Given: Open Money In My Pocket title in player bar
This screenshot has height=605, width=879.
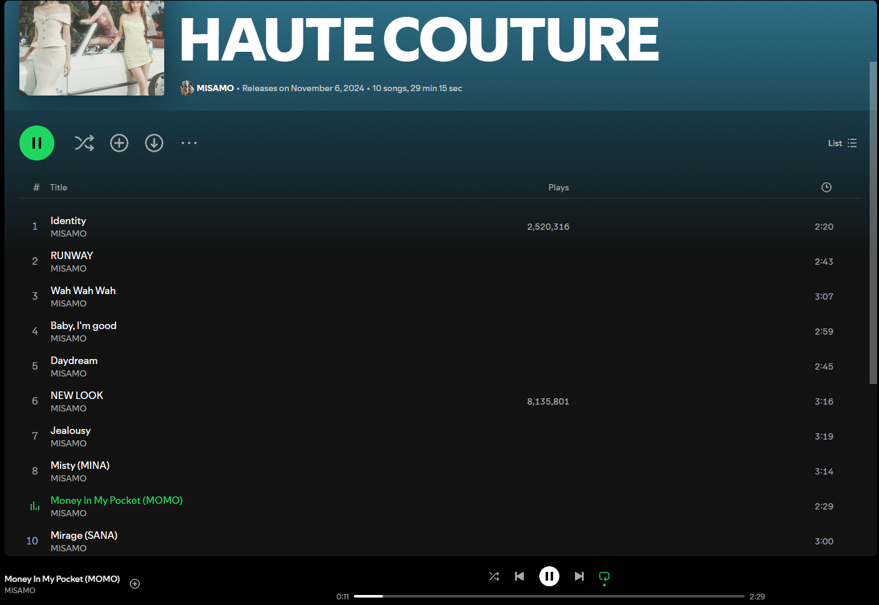Looking at the screenshot, I should (x=62, y=579).
